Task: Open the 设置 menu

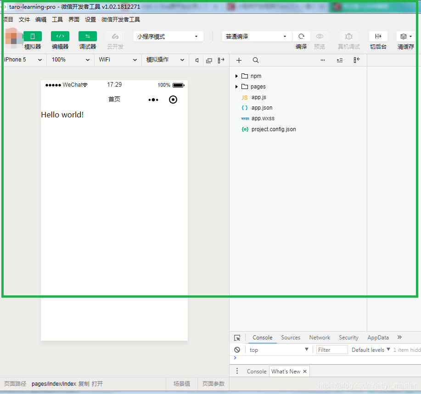Action: [x=90, y=20]
